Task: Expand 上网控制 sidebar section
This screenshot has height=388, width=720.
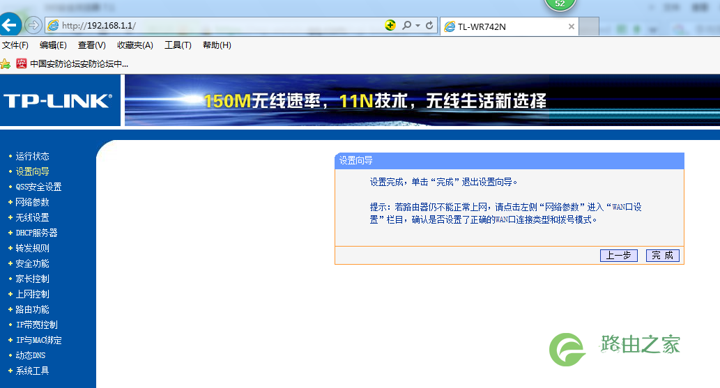Action: [32, 294]
